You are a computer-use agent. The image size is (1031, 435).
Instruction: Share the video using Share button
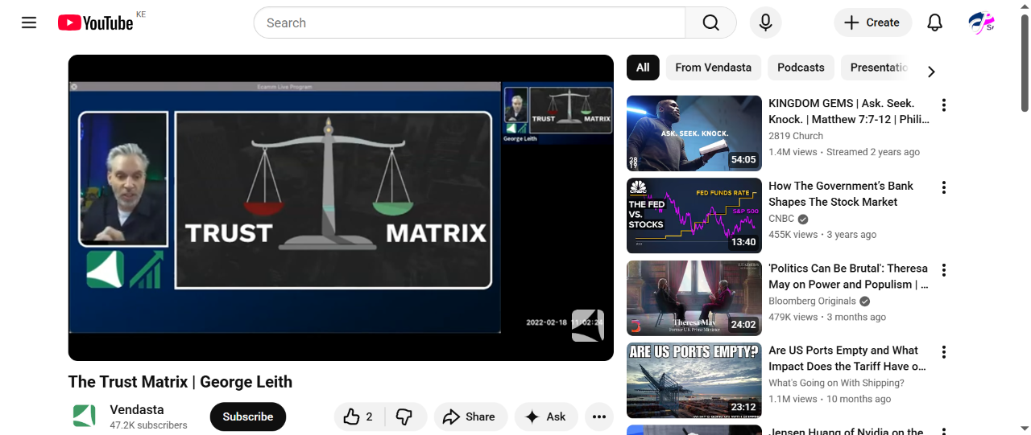(x=470, y=417)
